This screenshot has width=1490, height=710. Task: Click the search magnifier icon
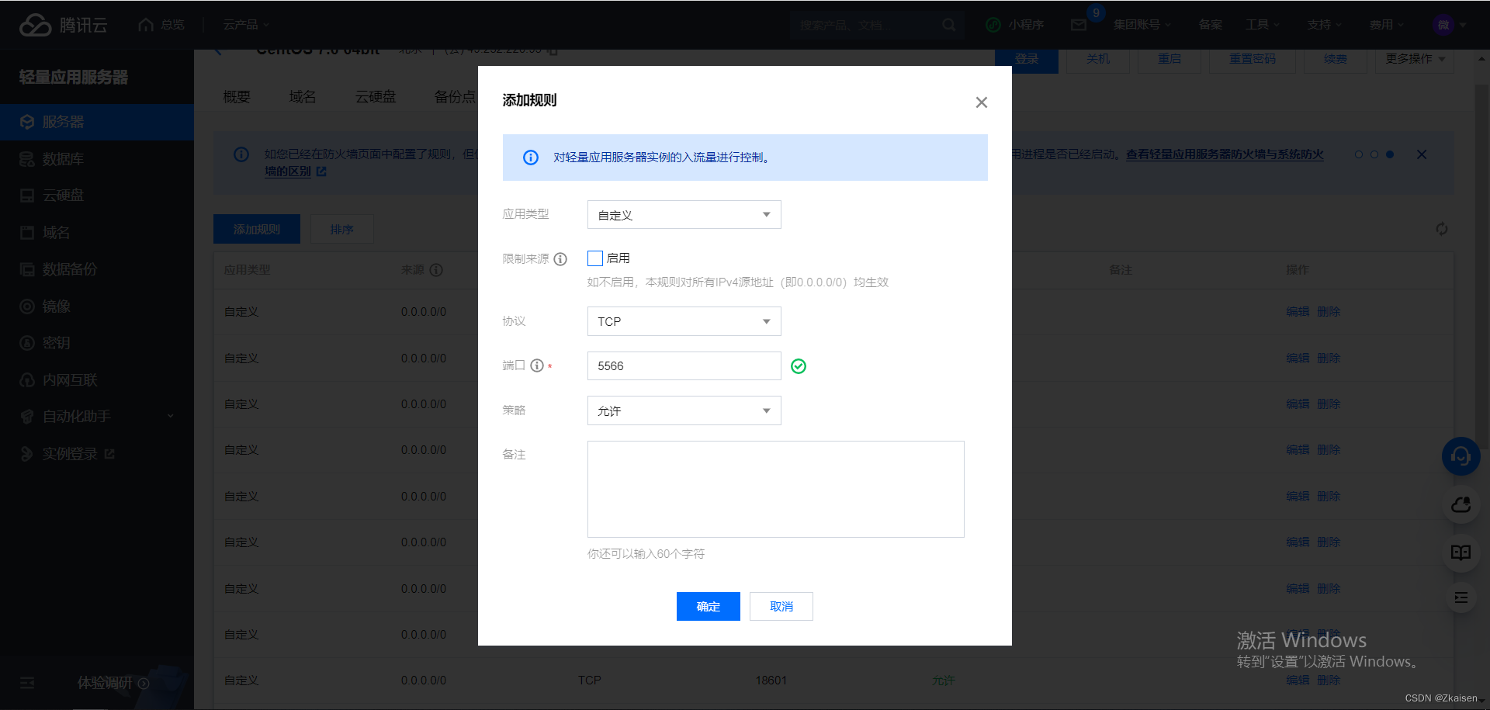tap(949, 25)
